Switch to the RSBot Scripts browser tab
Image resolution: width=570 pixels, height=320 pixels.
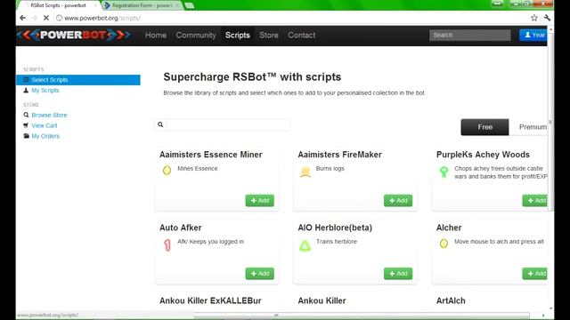click(58, 5)
